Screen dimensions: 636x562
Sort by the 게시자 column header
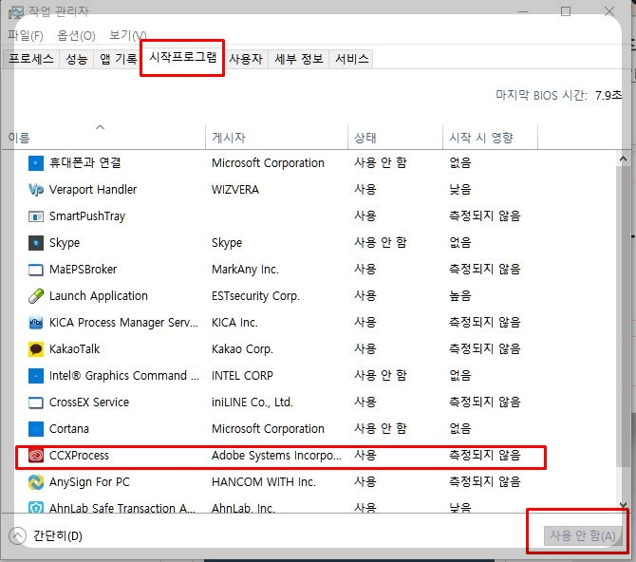point(276,137)
